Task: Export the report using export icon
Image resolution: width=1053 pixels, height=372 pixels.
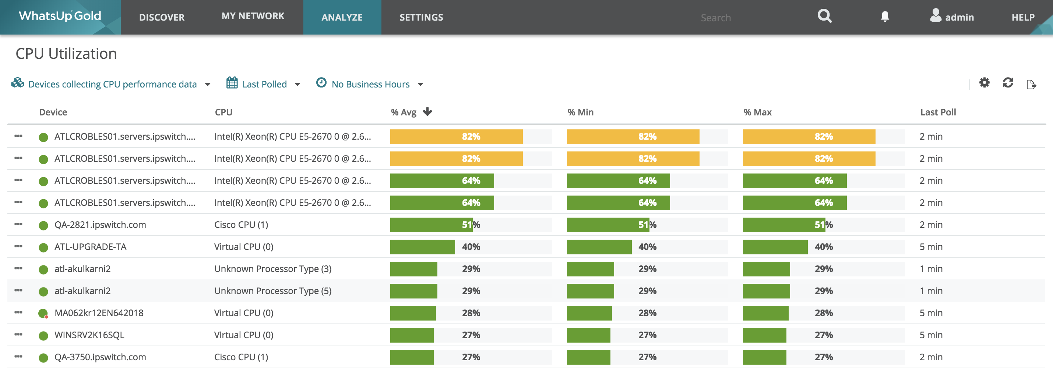Action: [1031, 85]
